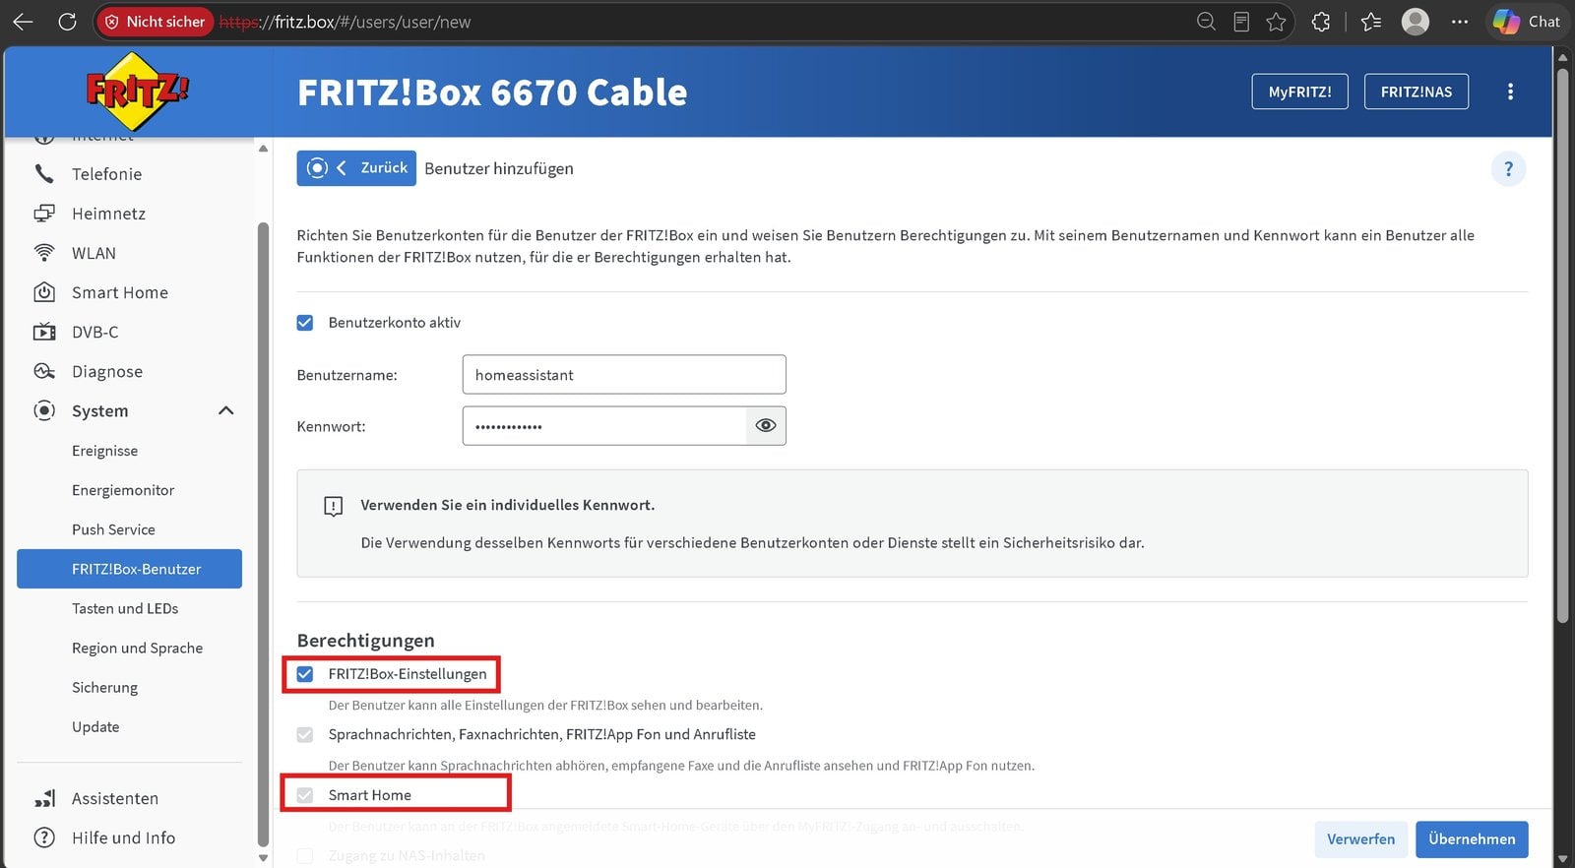Open the help question mark icon

coord(1508,169)
